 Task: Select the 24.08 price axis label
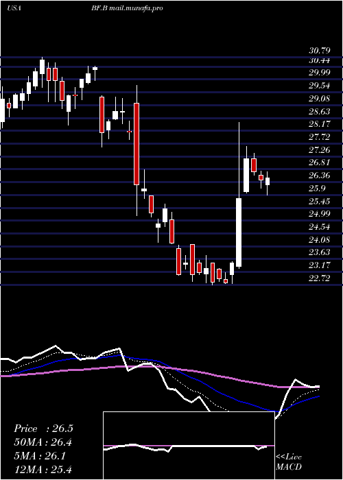point(319,239)
